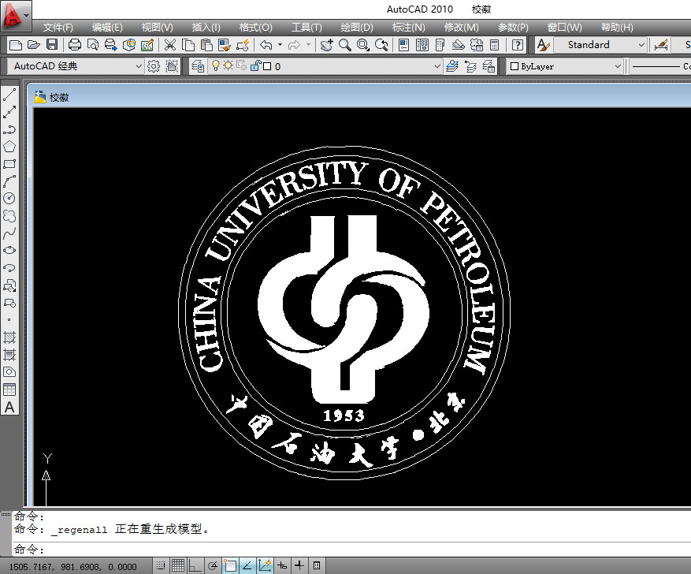The width and height of the screenshot is (691, 574).
Task: Expand the AutoCAD 经典 workspace dropdown
Action: 139,66
